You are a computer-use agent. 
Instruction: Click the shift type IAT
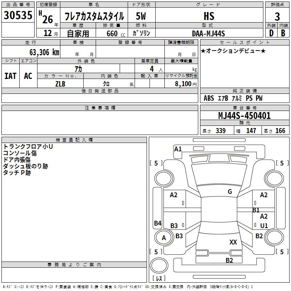tap(11, 76)
